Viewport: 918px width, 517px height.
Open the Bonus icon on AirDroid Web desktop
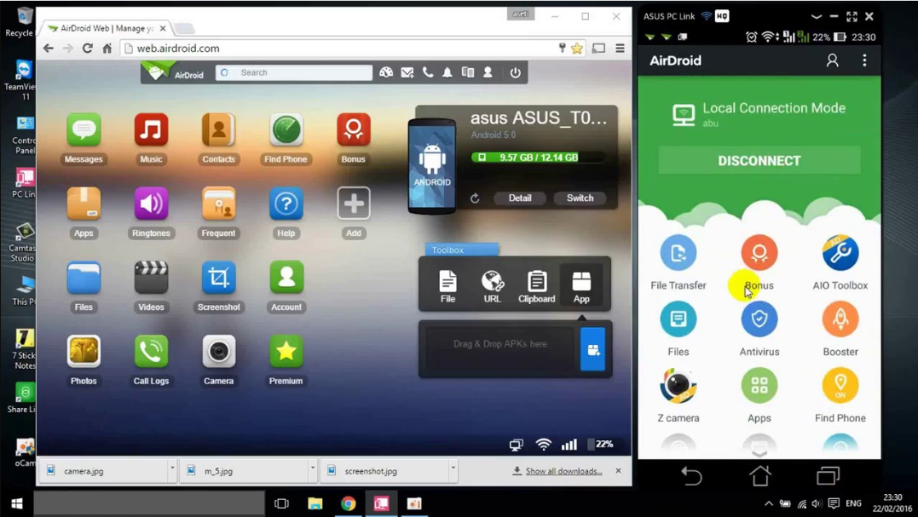click(x=353, y=129)
